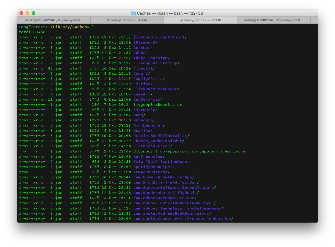Click the GameKit/ directory name
This screenshot has height=247, width=335.
click(x=143, y=94)
